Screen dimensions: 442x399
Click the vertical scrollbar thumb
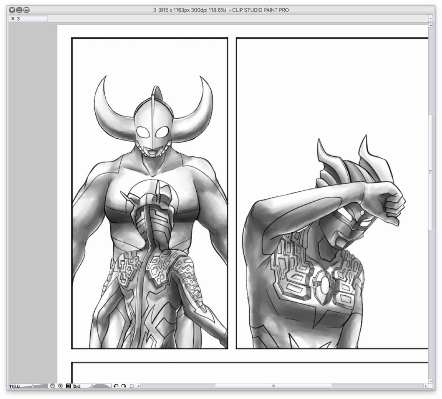coord(431,173)
